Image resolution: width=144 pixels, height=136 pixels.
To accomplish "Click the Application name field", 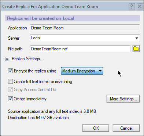I will pos(85,28).
